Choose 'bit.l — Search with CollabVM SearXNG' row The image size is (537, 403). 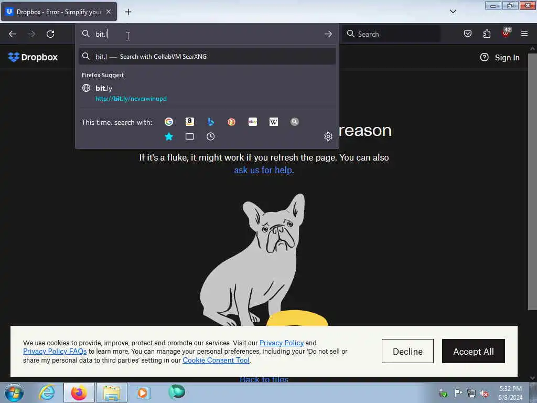coord(207,57)
